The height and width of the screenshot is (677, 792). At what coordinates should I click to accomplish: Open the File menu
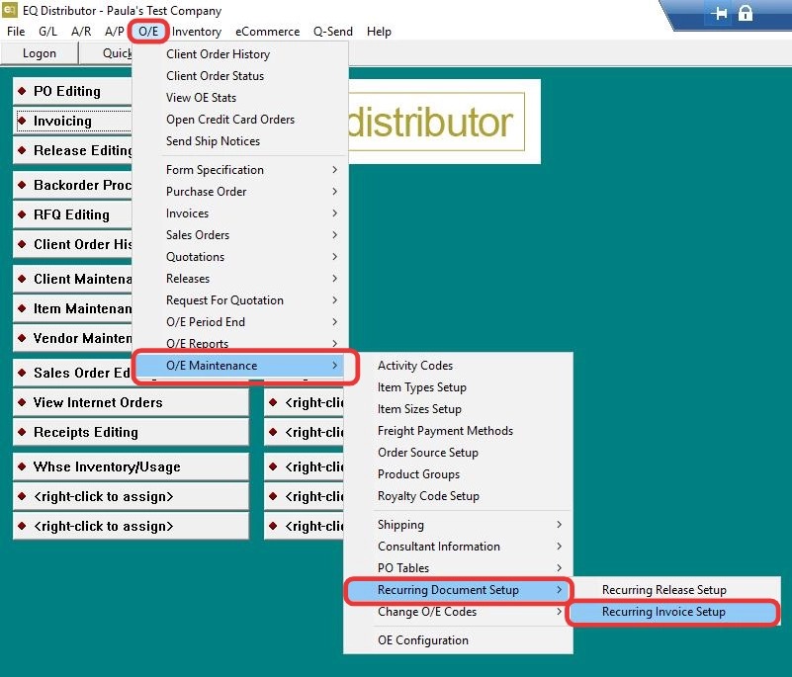[16, 32]
